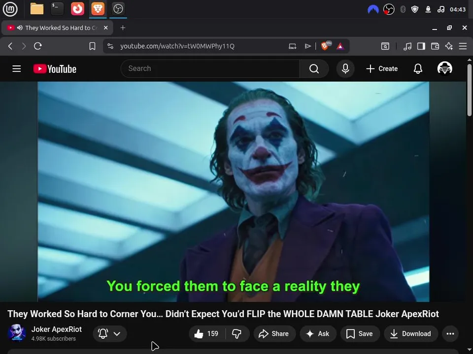Download this video
Viewport: 473px width, 354px height.
coord(411,333)
